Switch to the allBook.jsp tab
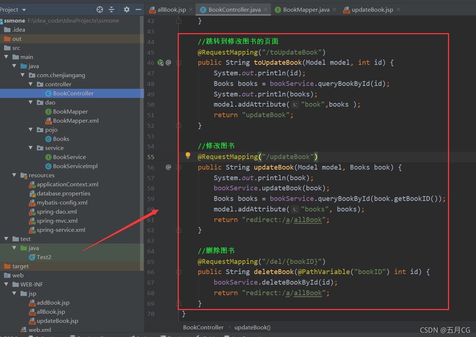Screen dimensions: 476x337 (172, 10)
